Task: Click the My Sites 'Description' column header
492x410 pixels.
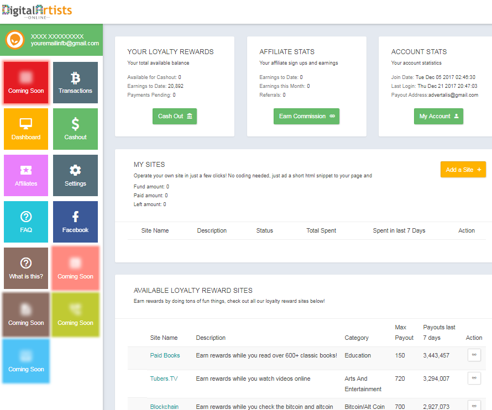Action: [212, 230]
